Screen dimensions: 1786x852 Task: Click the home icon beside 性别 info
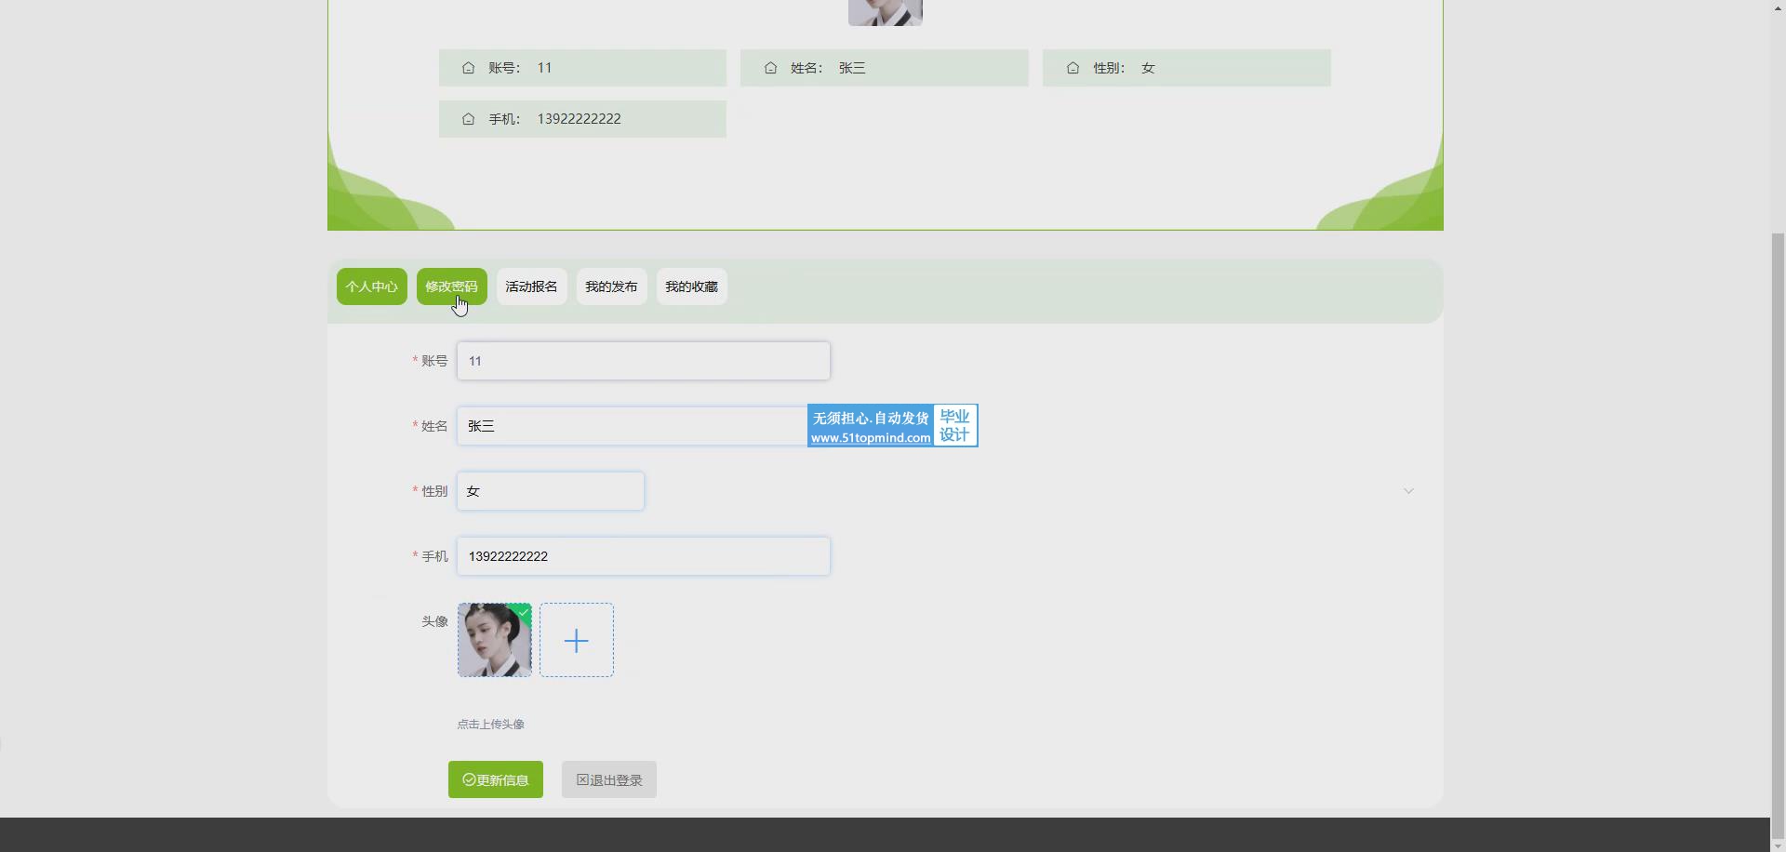coord(1073,68)
